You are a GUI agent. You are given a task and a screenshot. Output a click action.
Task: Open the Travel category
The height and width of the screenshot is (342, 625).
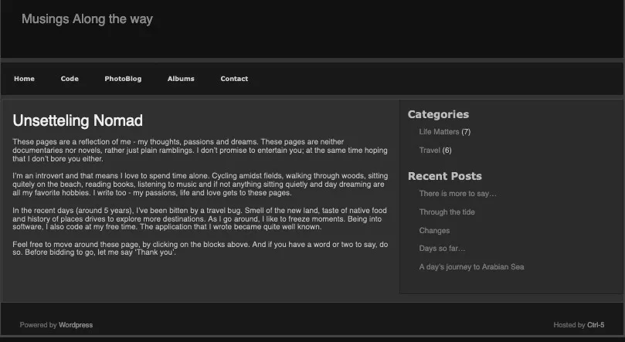[x=430, y=150]
